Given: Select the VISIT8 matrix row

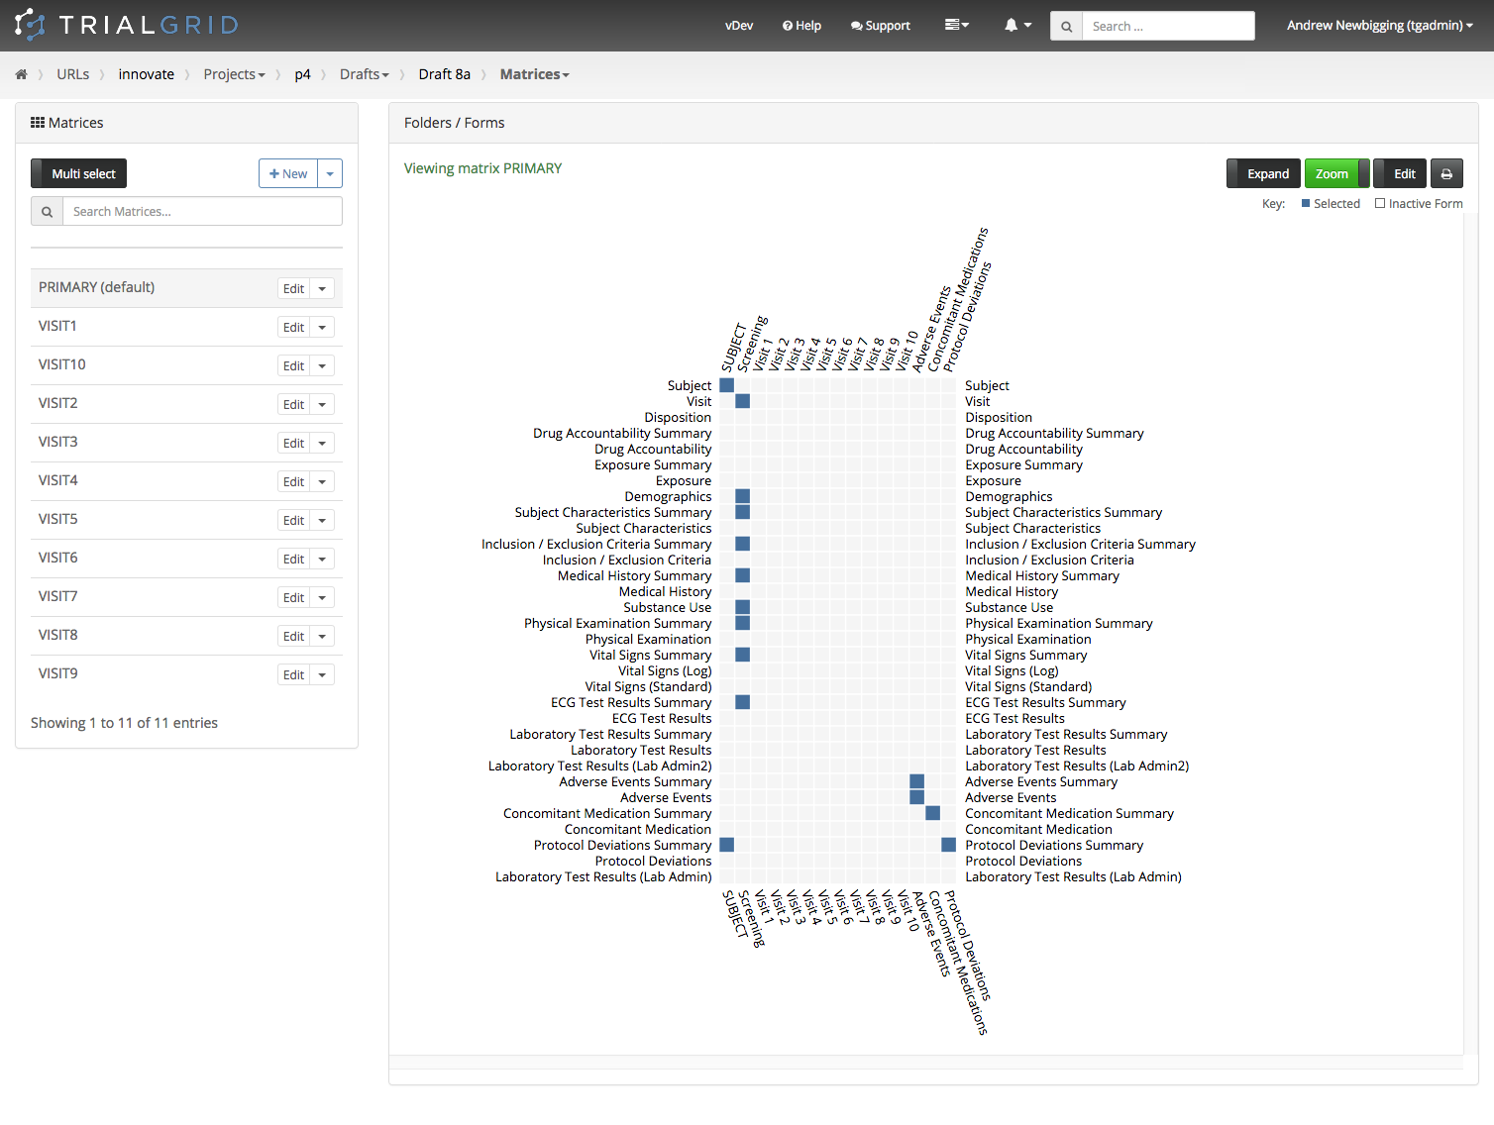Looking at the screenshot, I should pos(186,635).
